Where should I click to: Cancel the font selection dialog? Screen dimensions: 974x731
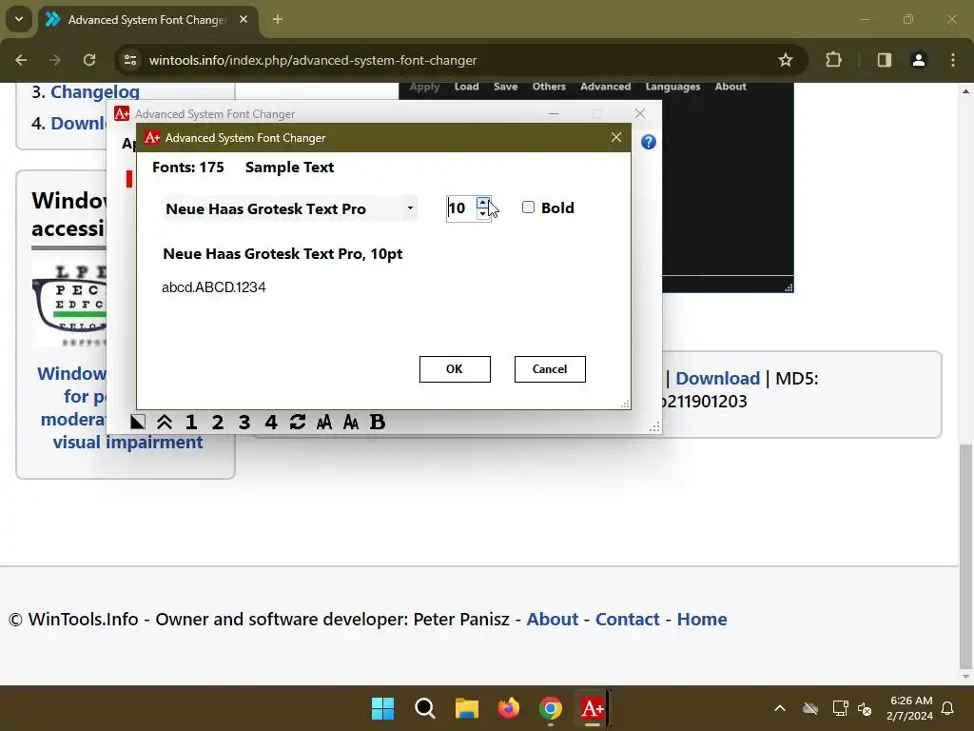point(550,369)
